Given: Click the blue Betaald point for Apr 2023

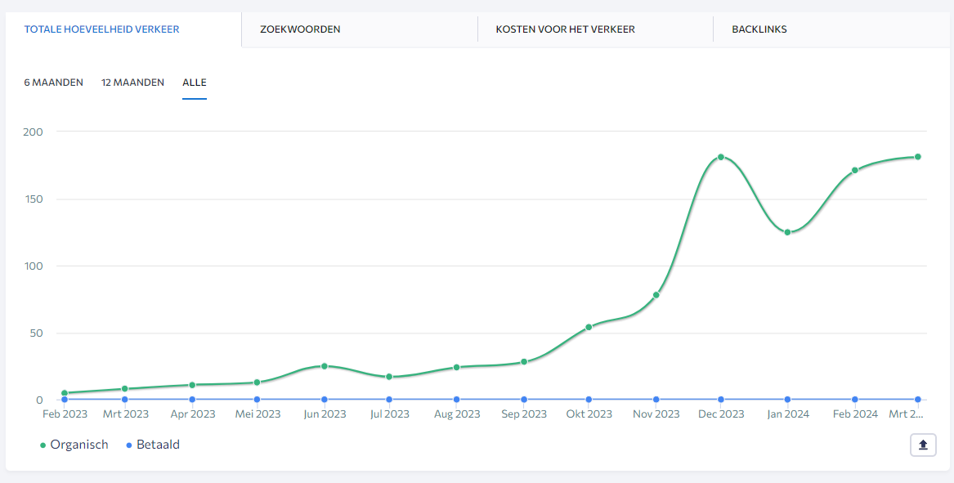Looking at the screenshot, I should [192, 400].
